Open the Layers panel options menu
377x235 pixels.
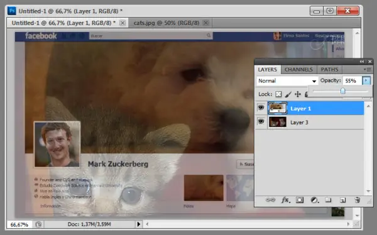368,70
